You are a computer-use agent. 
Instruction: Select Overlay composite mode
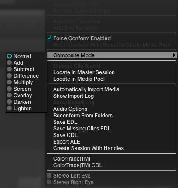tap(9, 95)
